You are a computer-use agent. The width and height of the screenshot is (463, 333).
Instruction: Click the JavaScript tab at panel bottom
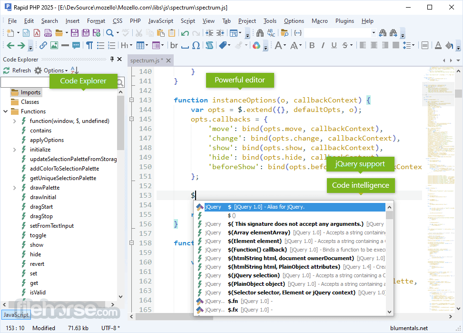(x=16, y=315)
